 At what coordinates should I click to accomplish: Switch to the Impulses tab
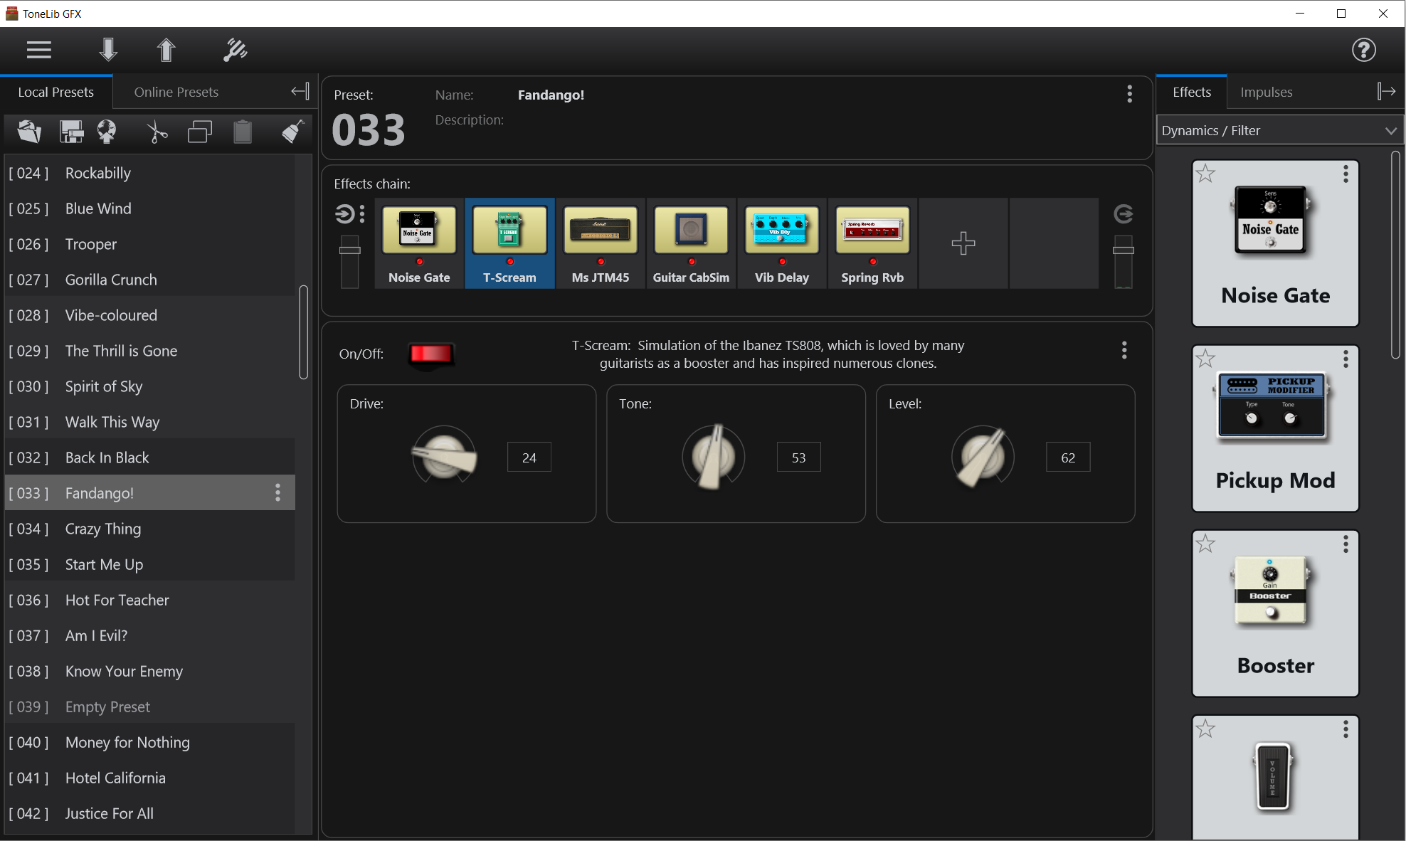[1266, 91]
